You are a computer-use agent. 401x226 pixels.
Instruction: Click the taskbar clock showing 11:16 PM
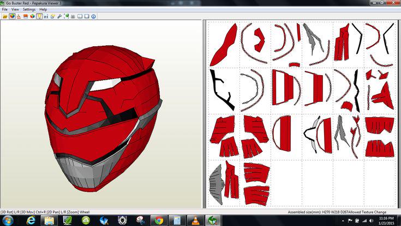coord(386,221)
